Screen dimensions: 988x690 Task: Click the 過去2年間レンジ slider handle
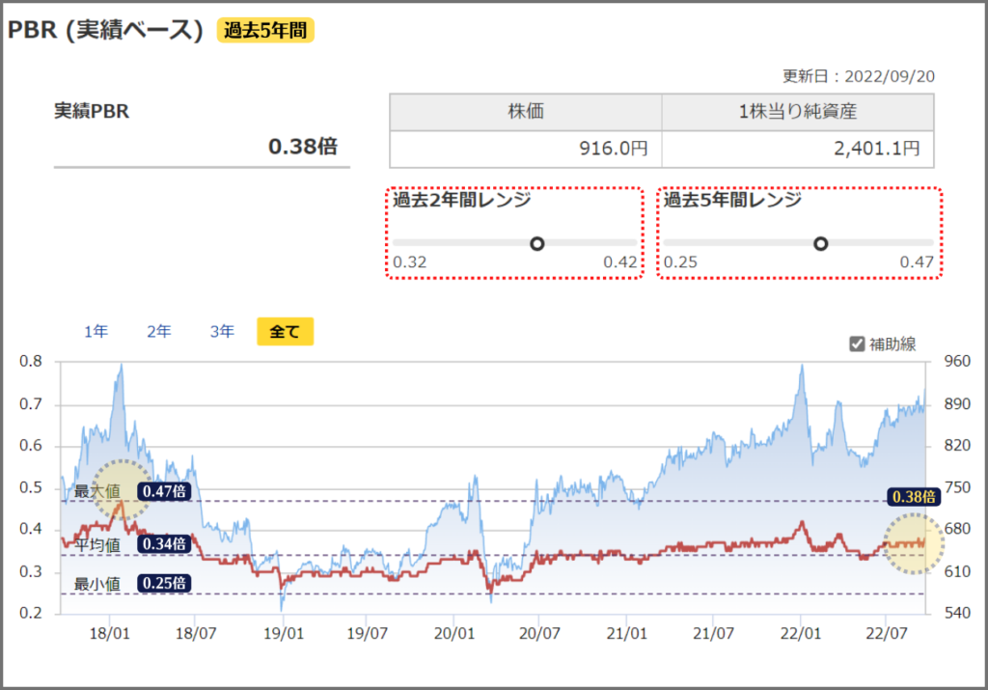[536, 243]
